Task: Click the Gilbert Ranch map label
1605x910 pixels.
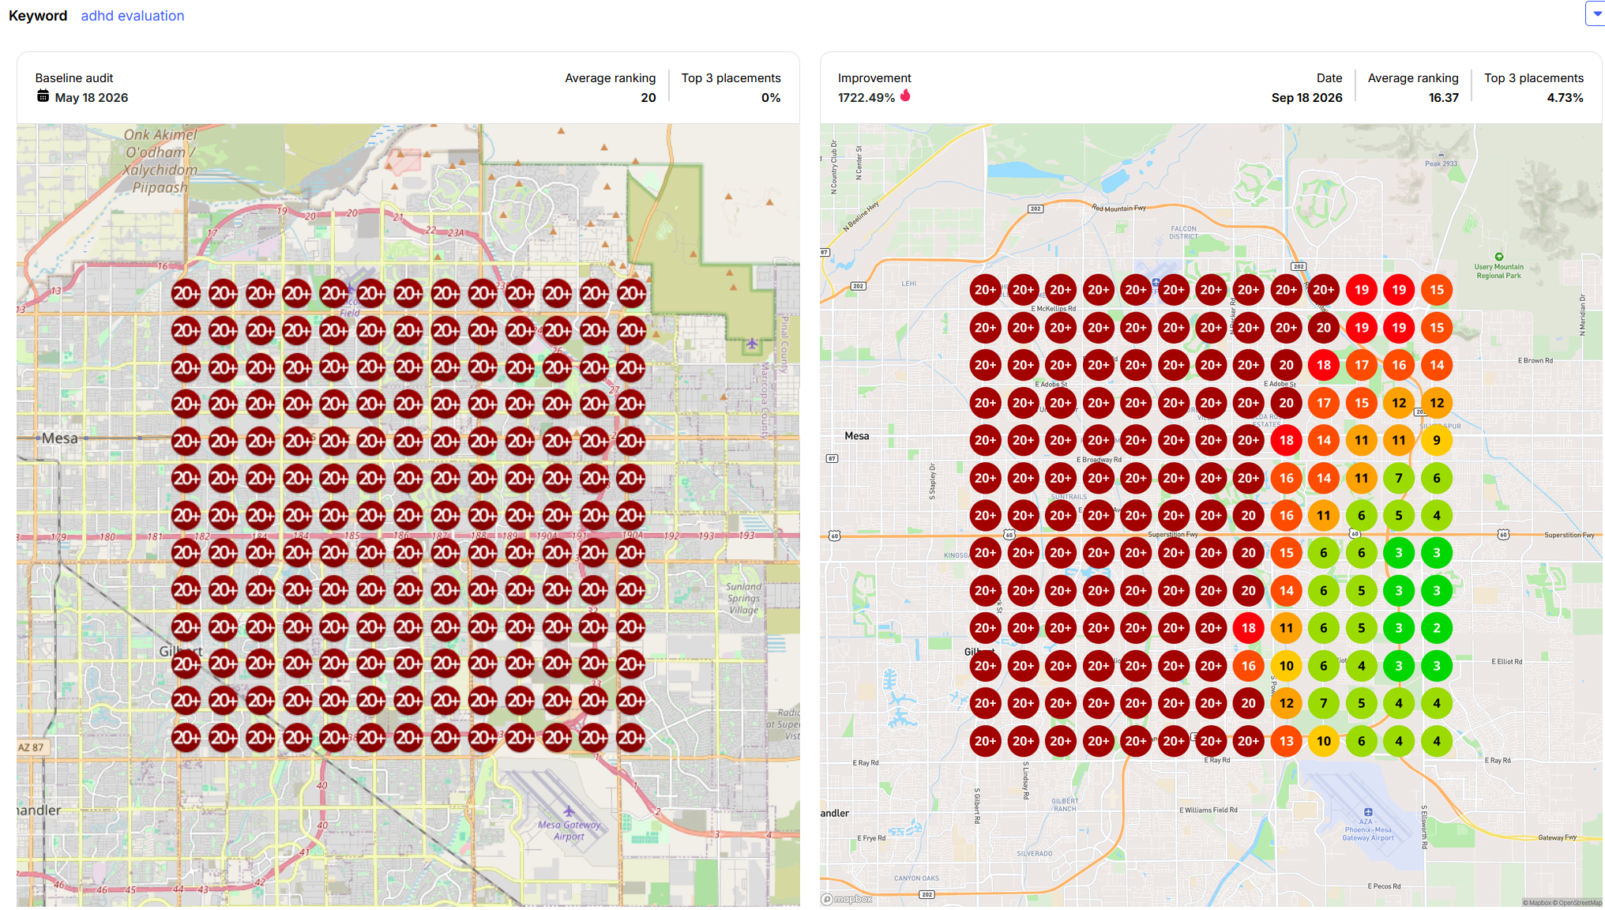Action: [1065, 805]
